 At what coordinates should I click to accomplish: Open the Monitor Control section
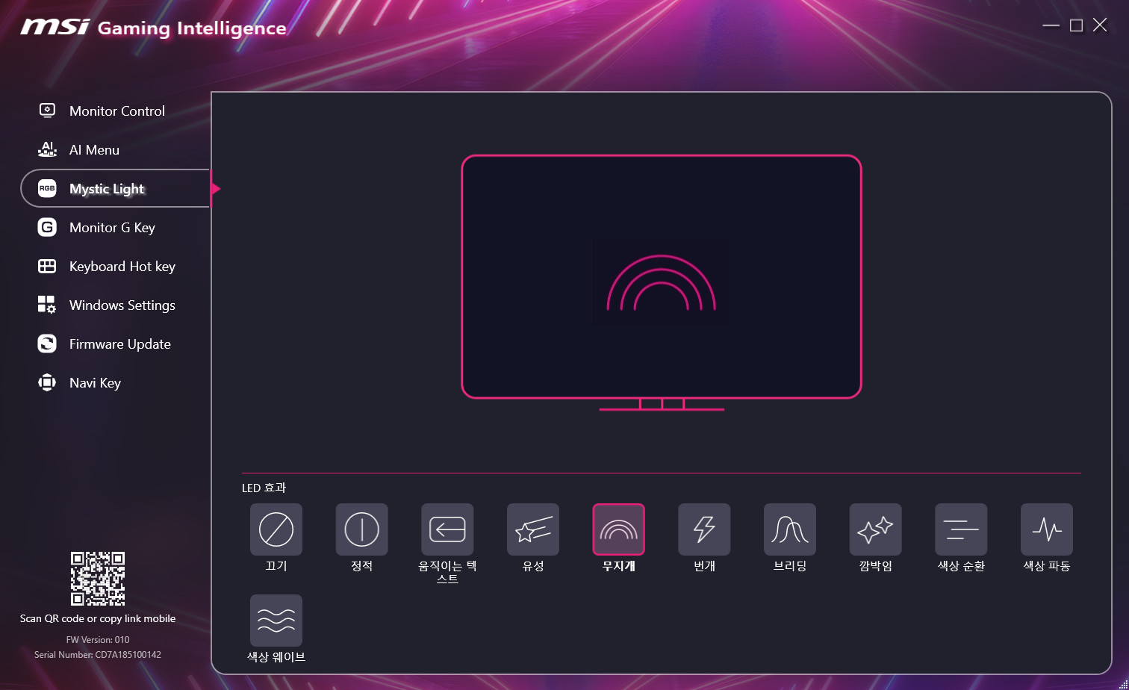116,111
